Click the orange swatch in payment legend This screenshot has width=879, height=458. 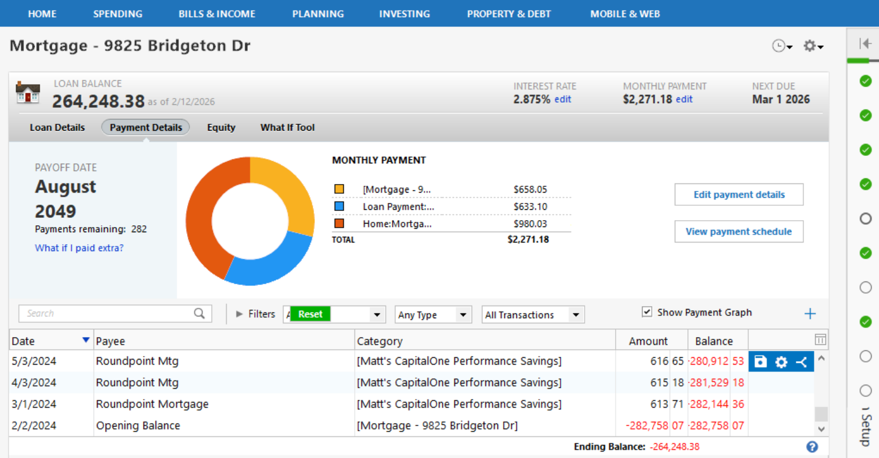point(339,224)
